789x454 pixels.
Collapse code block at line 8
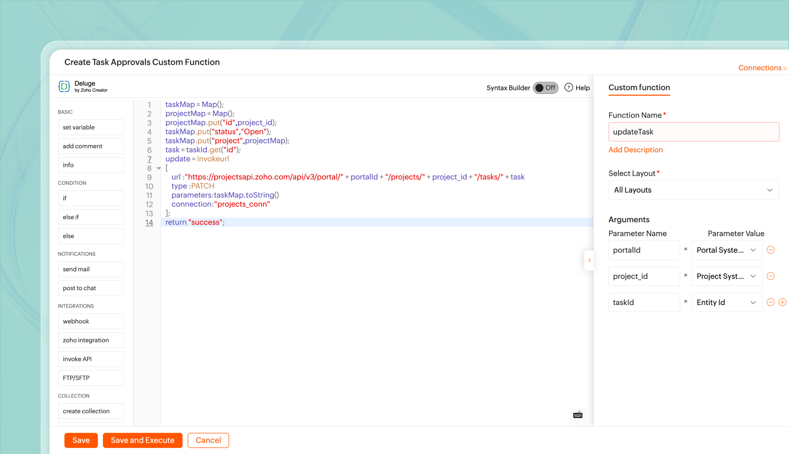click(159, 168)
